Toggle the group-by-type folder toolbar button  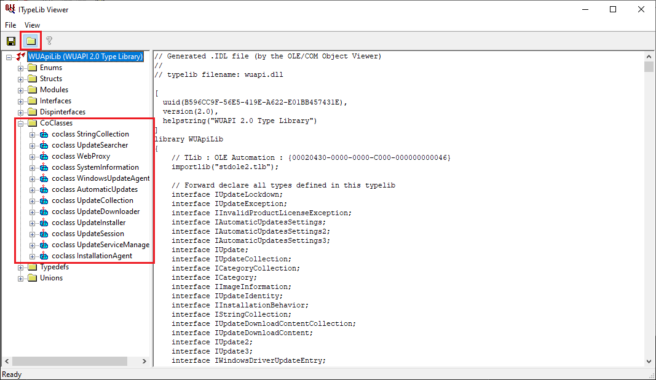31,41
